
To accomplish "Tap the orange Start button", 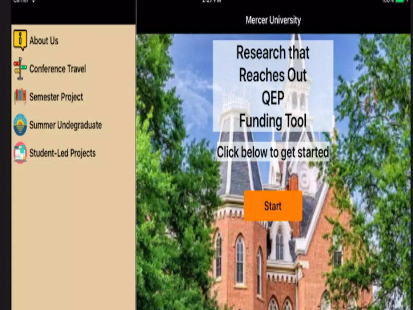I will click(273, 206).
